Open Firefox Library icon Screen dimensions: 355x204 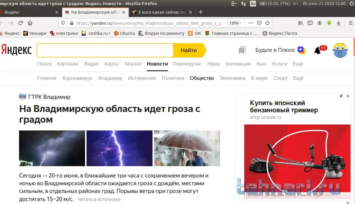coord(300,23)
